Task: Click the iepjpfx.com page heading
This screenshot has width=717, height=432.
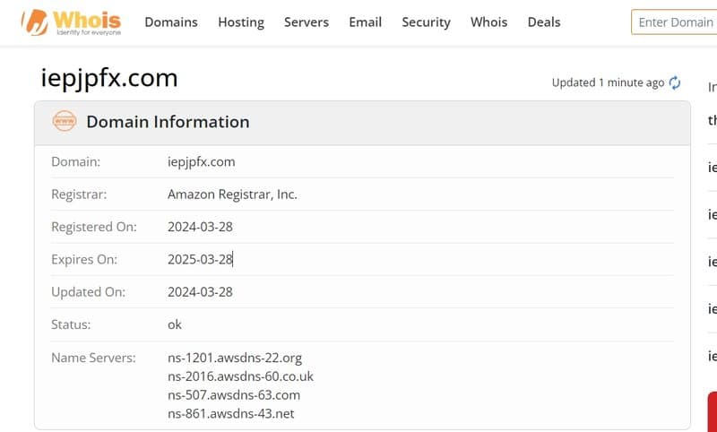Action: [109, 78]
